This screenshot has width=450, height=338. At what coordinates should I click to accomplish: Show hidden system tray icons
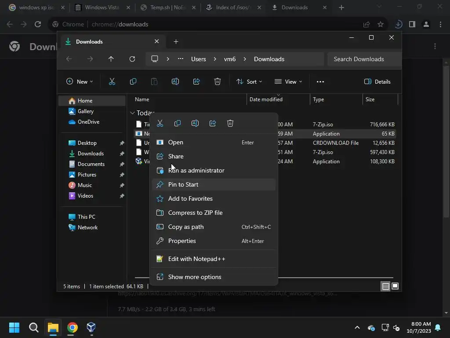[357, 327]
